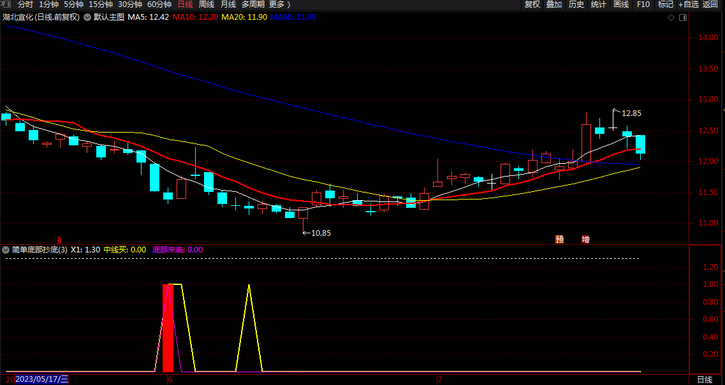Click the red bottom-signal bar in indicator
Viewport: 725px width, 385px height.
coord(168,328)
